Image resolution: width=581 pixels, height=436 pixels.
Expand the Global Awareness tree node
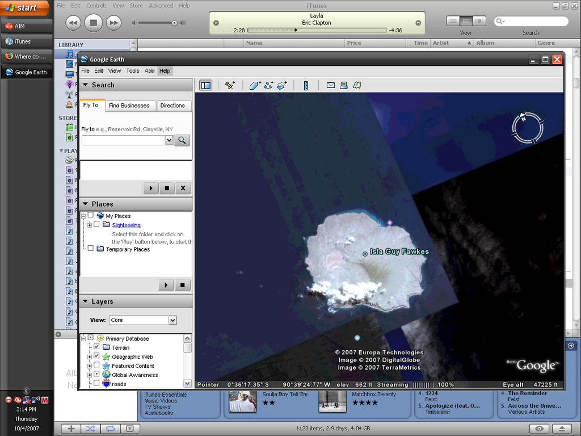click(x=89, y=375)
